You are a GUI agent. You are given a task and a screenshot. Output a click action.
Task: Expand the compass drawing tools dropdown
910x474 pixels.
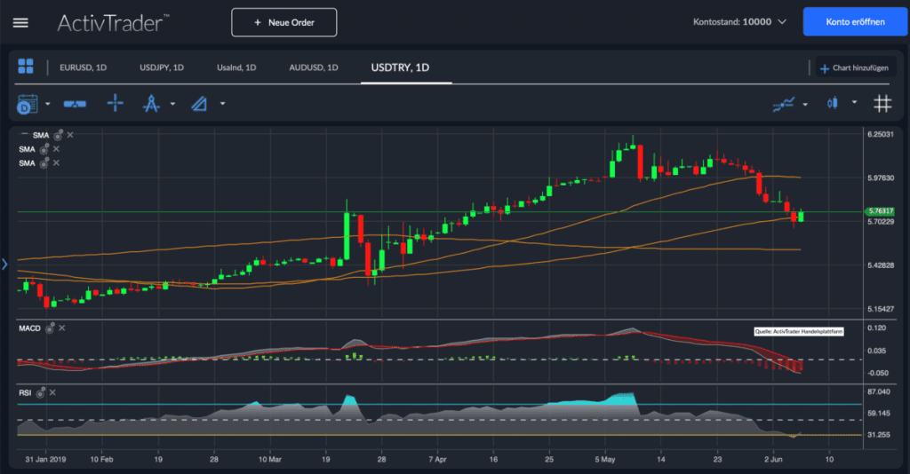pyautogui.click(x=172, y=105)
